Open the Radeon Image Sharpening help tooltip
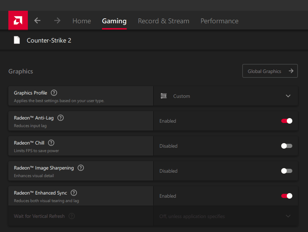 coord(80,168)
